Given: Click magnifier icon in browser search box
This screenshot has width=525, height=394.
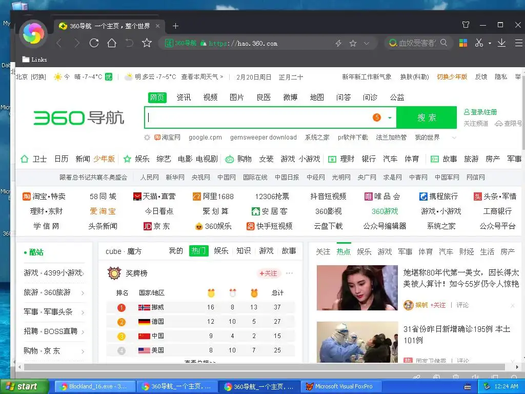Looking at the screenshot, I should click(443, 43).
